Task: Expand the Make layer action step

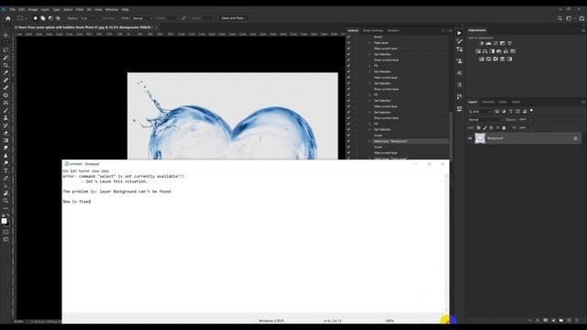Action: tap(370, 43)
